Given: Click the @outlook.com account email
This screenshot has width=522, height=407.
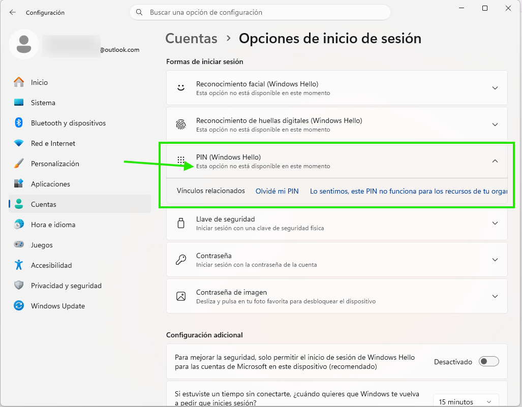Looking at the screenshot, I should click(119, 50).
